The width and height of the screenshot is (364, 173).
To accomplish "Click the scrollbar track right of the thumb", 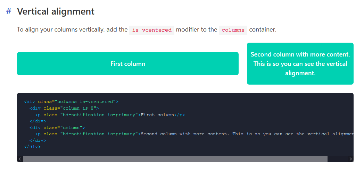I will coord(338,159).
